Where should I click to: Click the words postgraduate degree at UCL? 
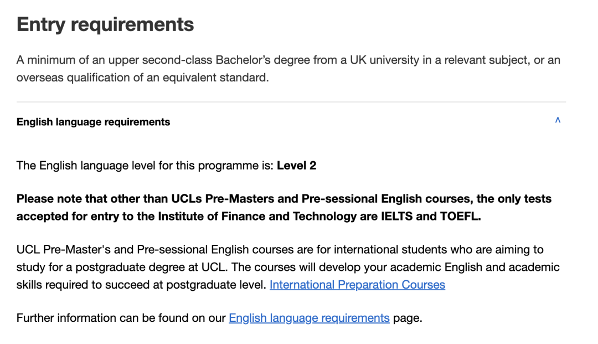tap(150, 268)
